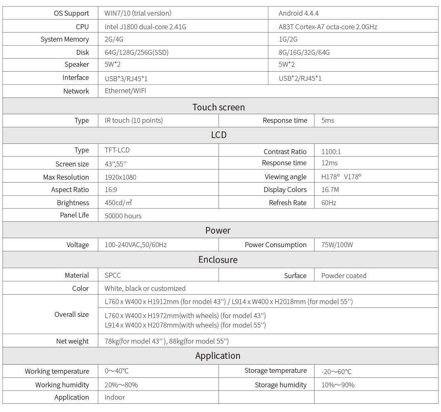Click the 75W/100W power consumption value
The image size is (441, 412).
[337, 245]
